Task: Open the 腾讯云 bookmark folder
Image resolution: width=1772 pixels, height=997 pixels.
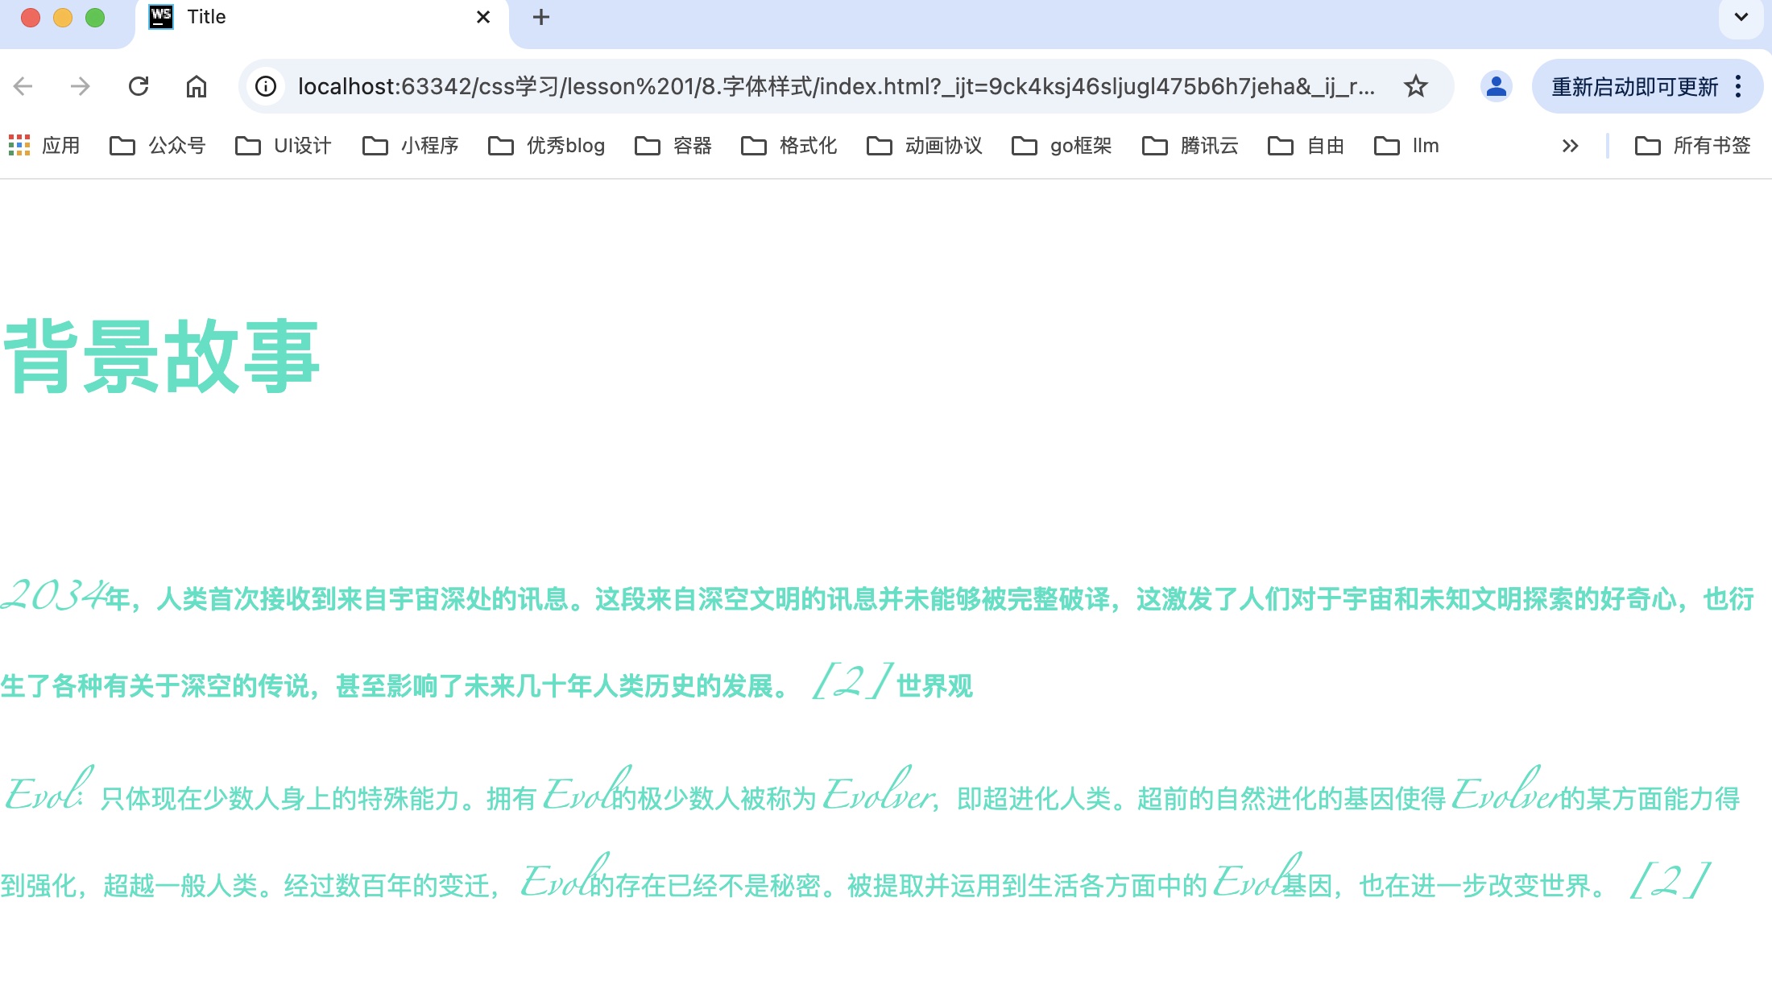Action: pyautogui.click(x=1190, y=146)
